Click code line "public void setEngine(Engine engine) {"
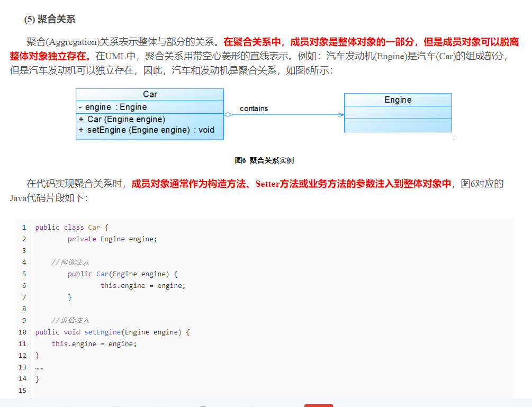The height and width of the screenshot is (407, 532). [112, 332]
